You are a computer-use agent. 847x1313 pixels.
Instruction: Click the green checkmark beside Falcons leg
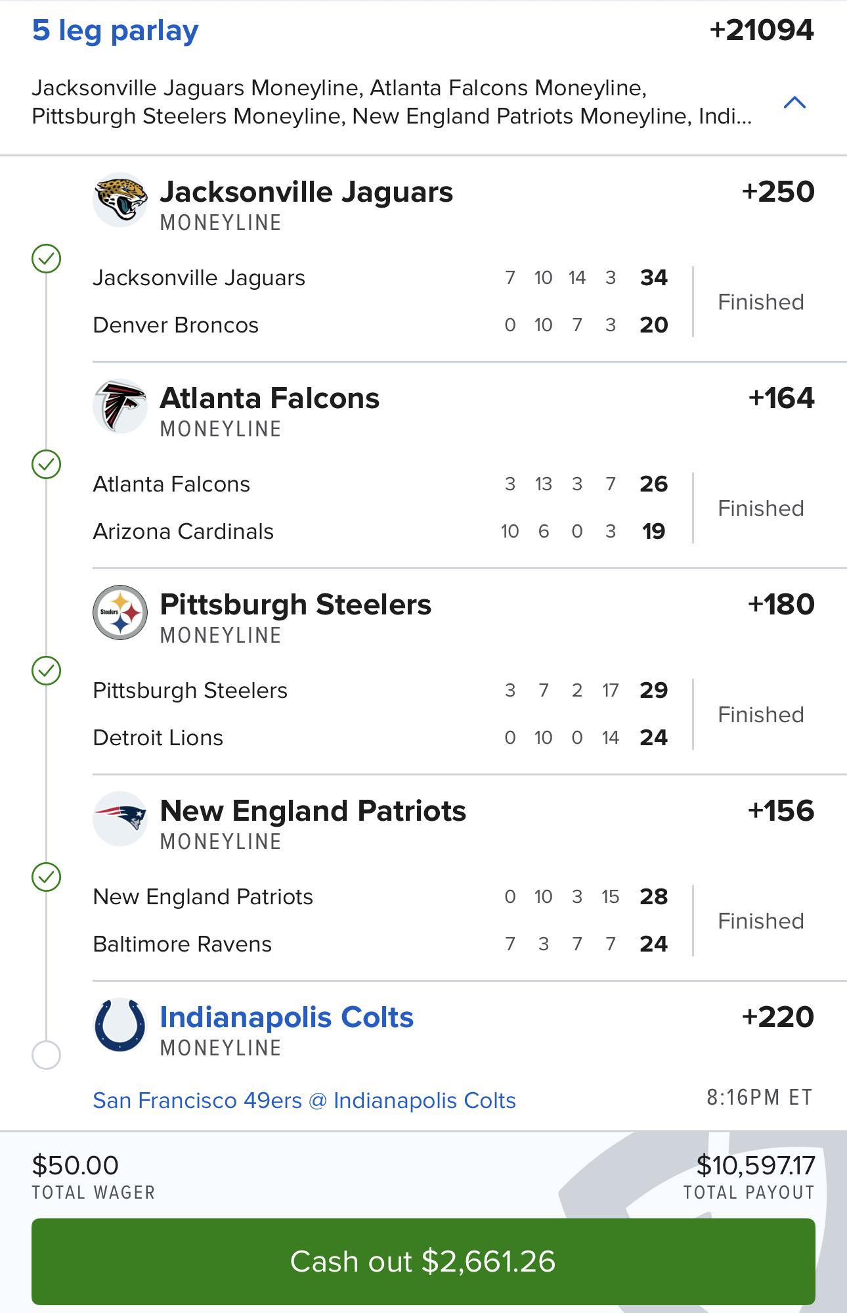[47, 465]
